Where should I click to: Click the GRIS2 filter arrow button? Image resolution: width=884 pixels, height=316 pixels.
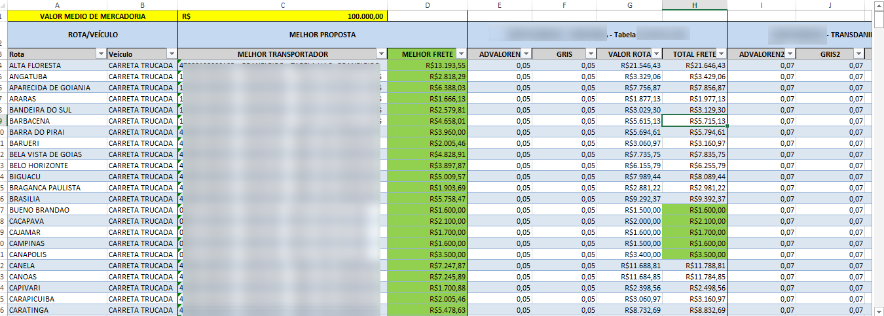tap(858, 54)
